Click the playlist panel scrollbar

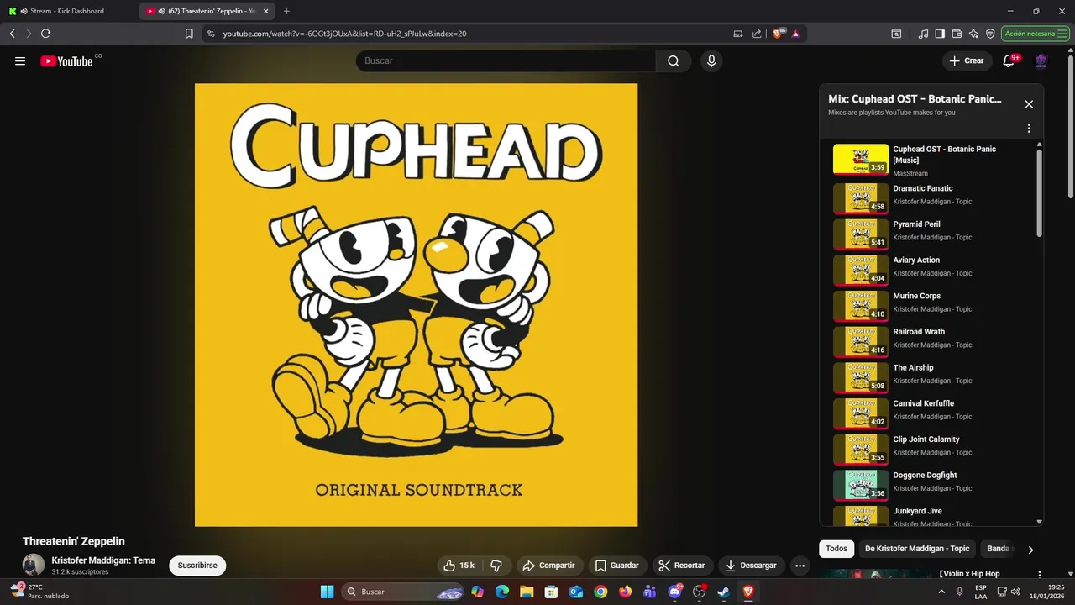[x=1039, y=193]
